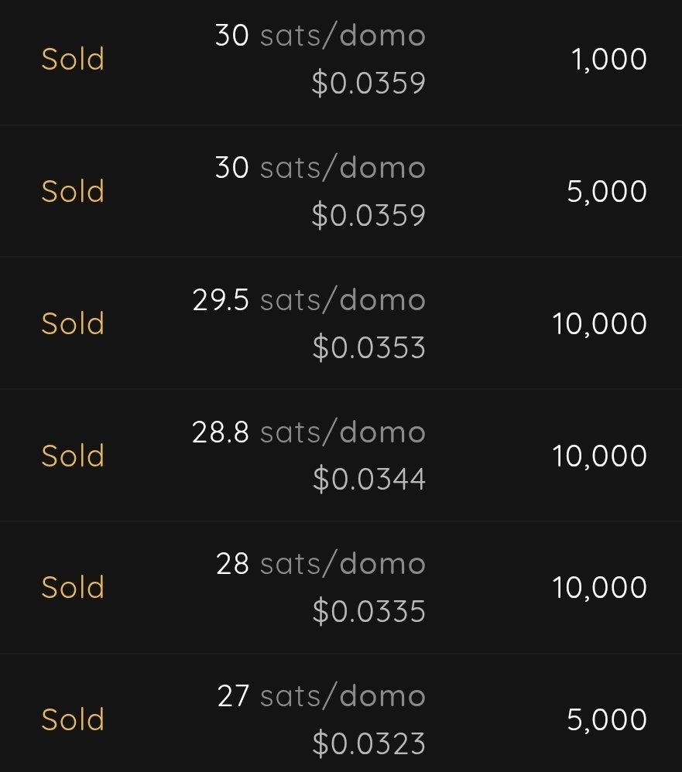Open the 28.8 sats/domo sold order
The image size is (682, 772).
(x=341, y=456)
